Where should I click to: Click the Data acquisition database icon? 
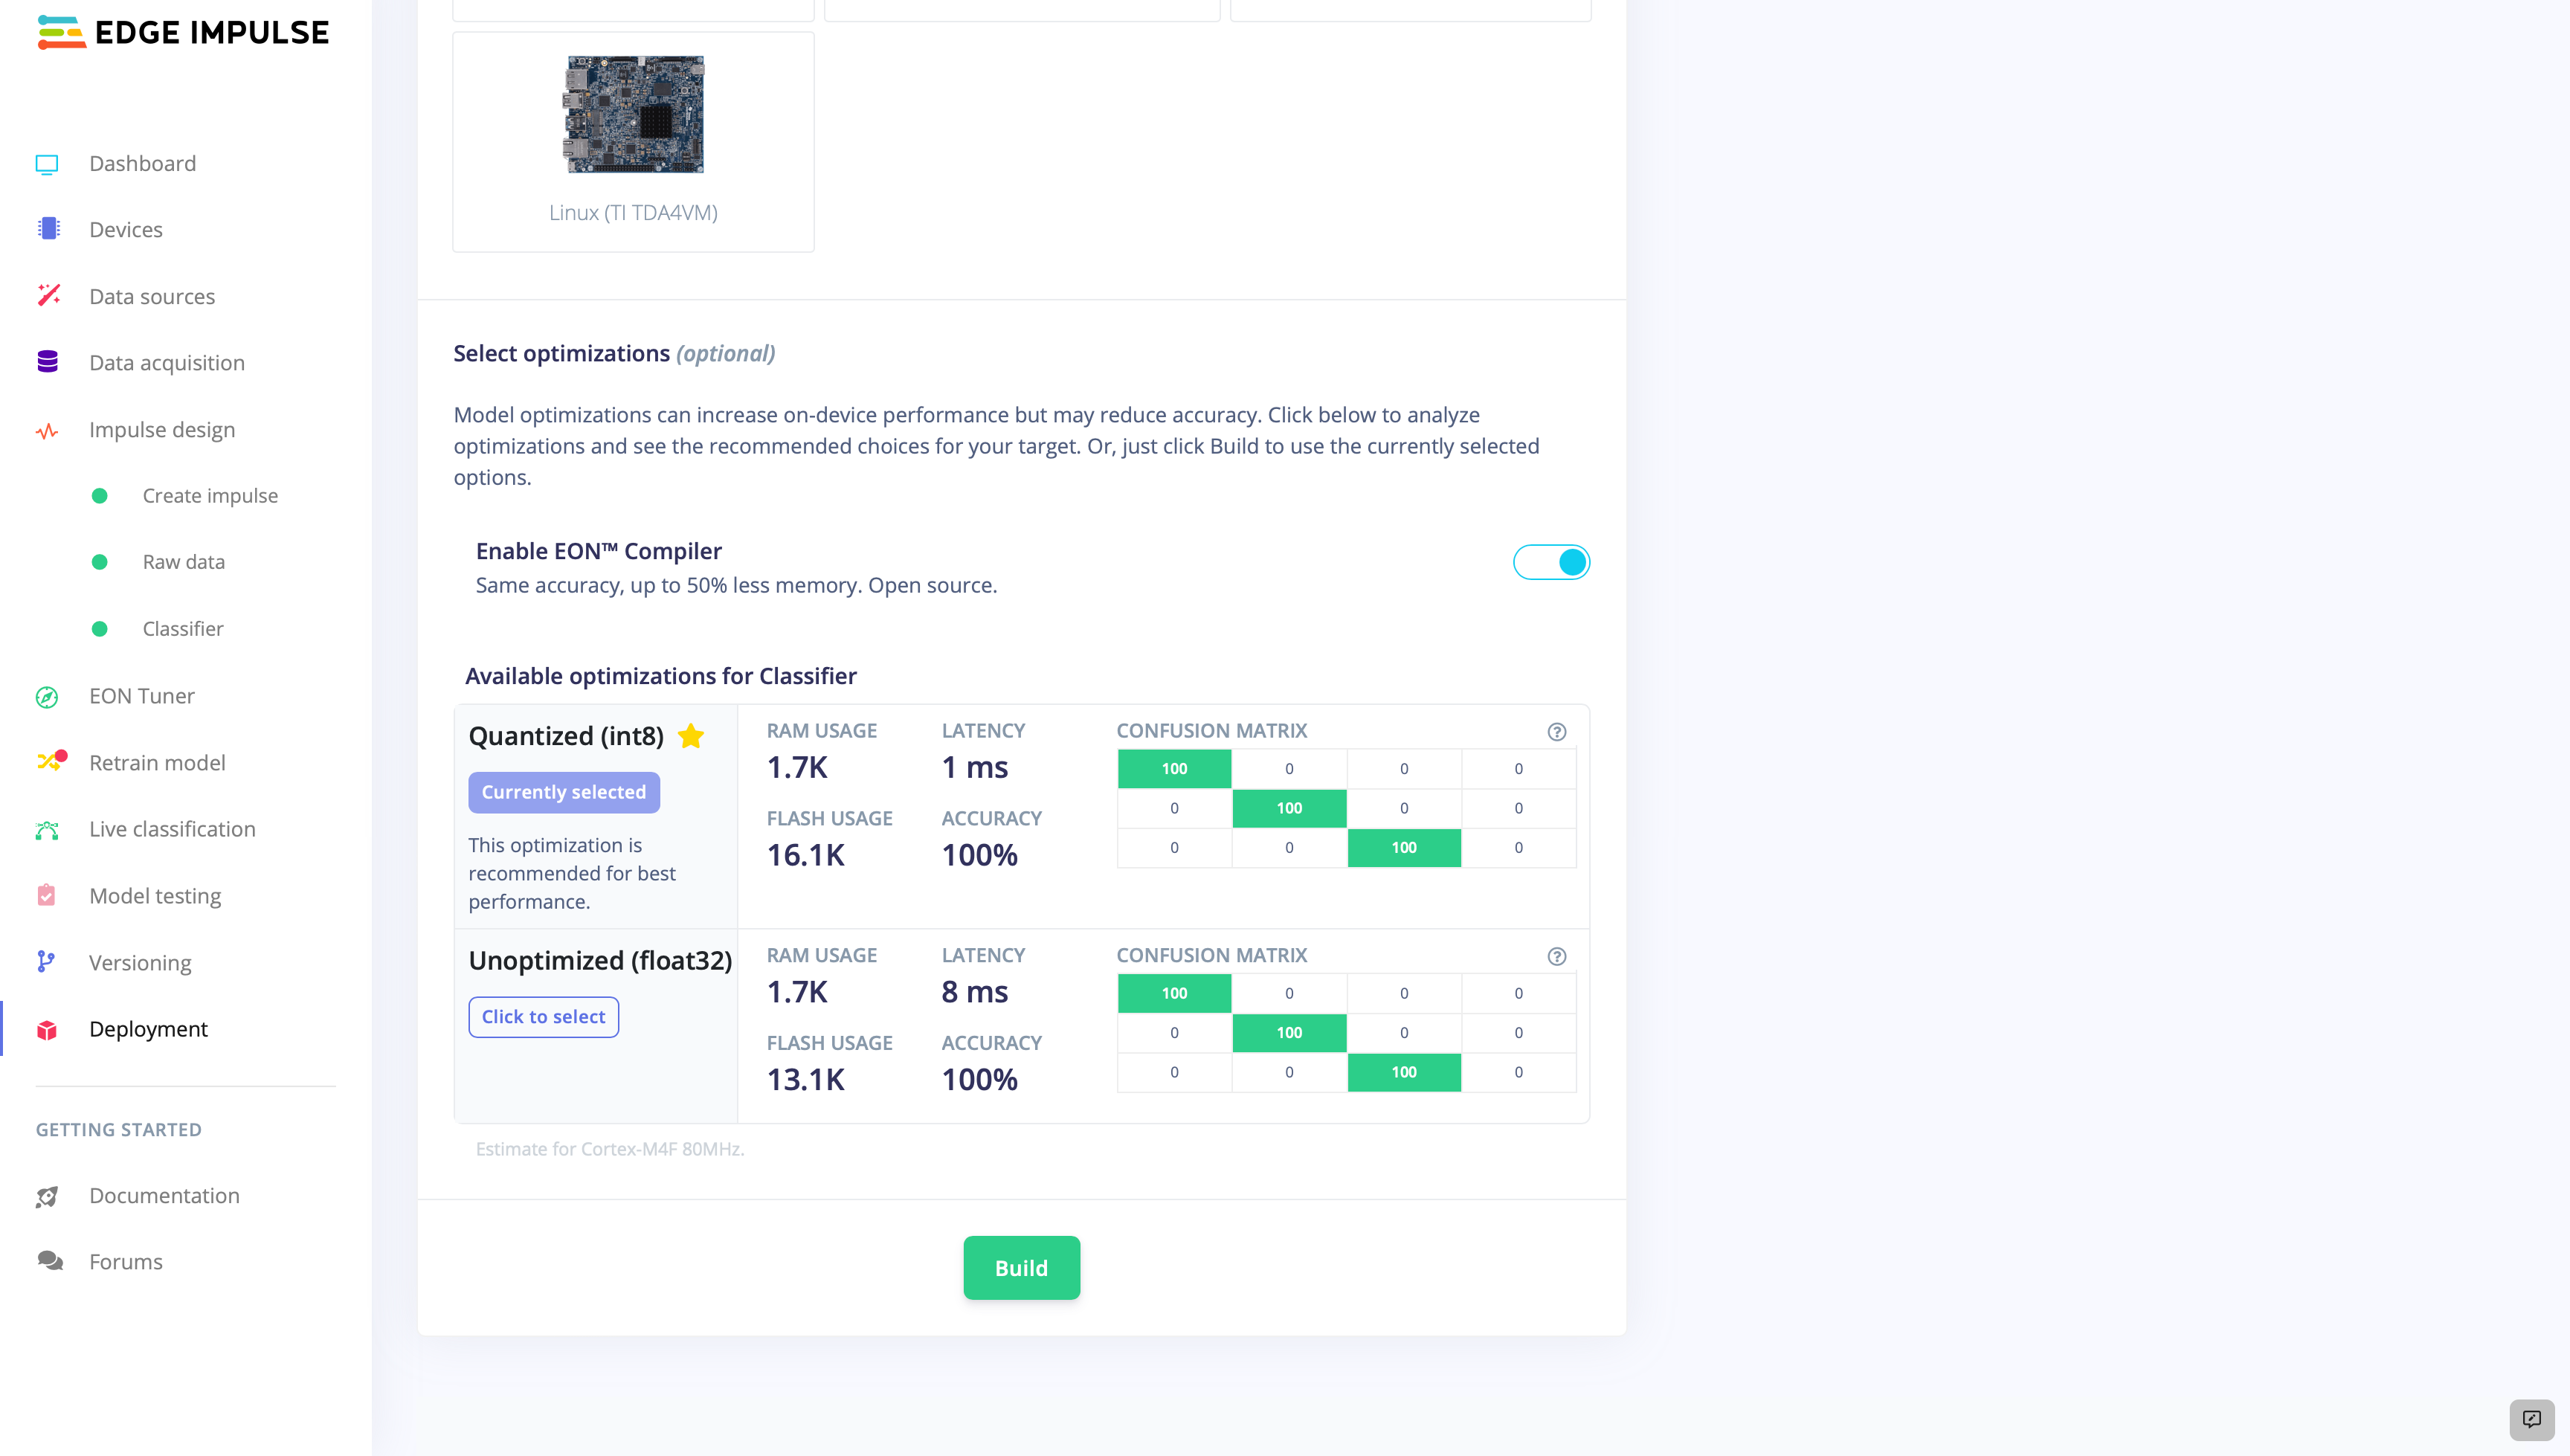point(47,362)
